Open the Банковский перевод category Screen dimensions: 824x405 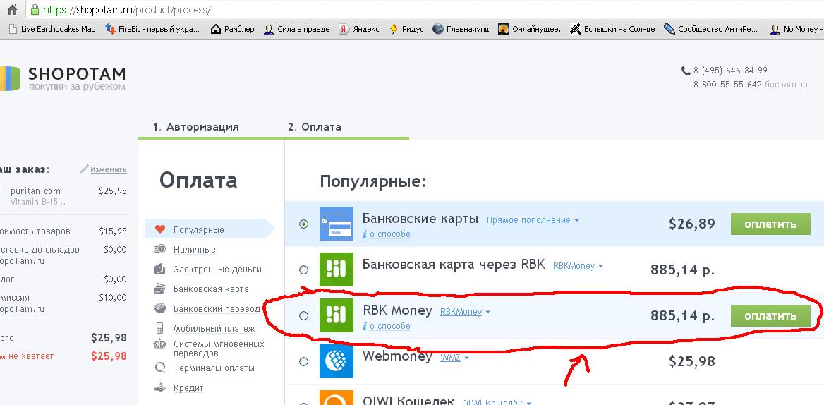click(x=217, y=309)
